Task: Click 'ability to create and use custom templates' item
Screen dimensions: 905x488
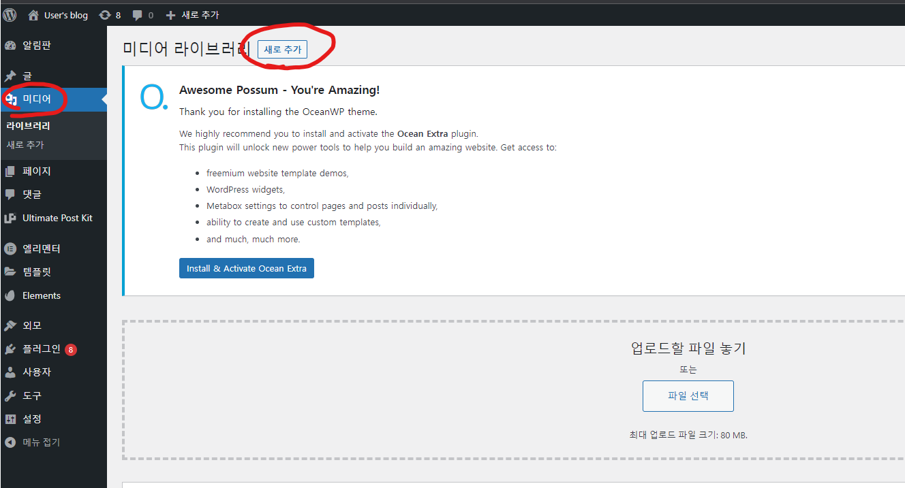Action: tap(293, 222)
